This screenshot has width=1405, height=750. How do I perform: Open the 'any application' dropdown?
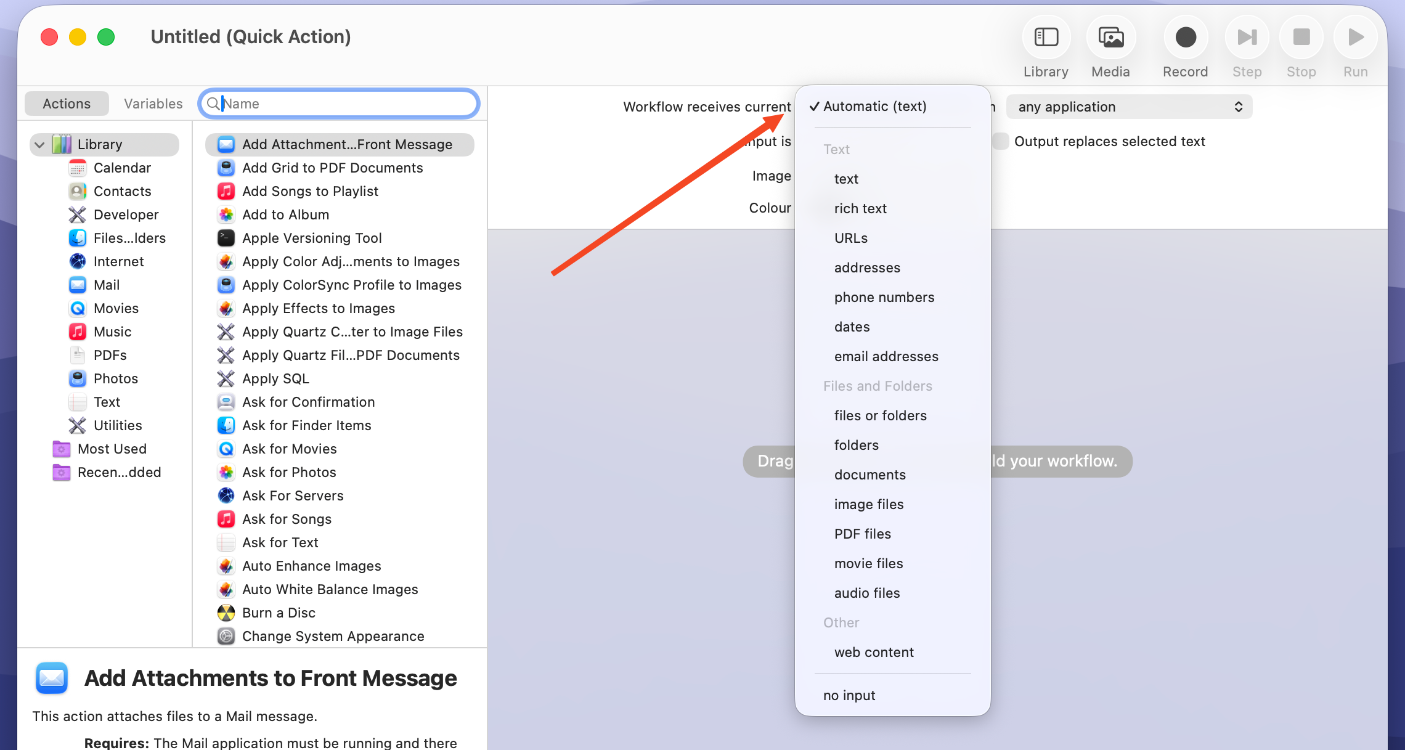(x=1129, y=107)
